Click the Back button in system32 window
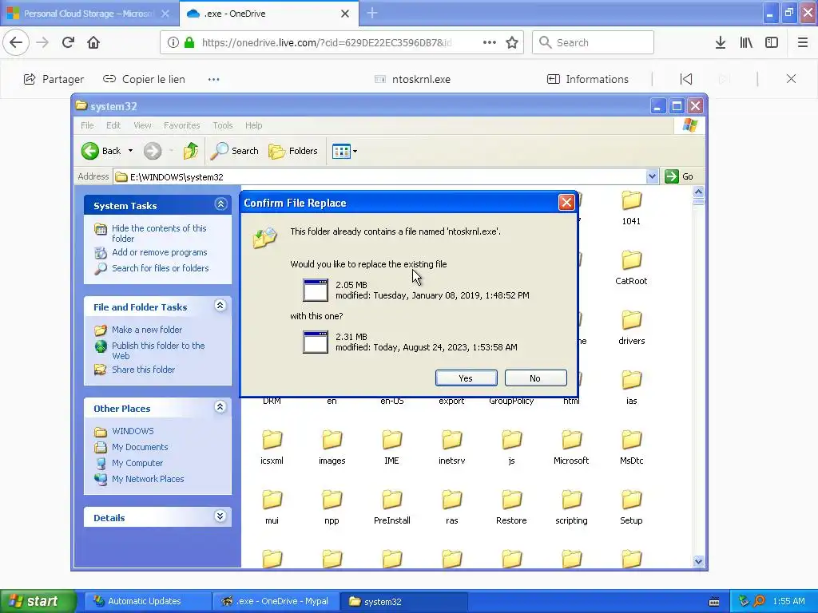The width and height of the screenshot is (818, 613). point(101,151)
